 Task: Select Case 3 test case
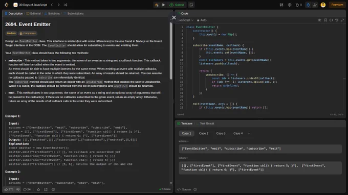[221, 133]
